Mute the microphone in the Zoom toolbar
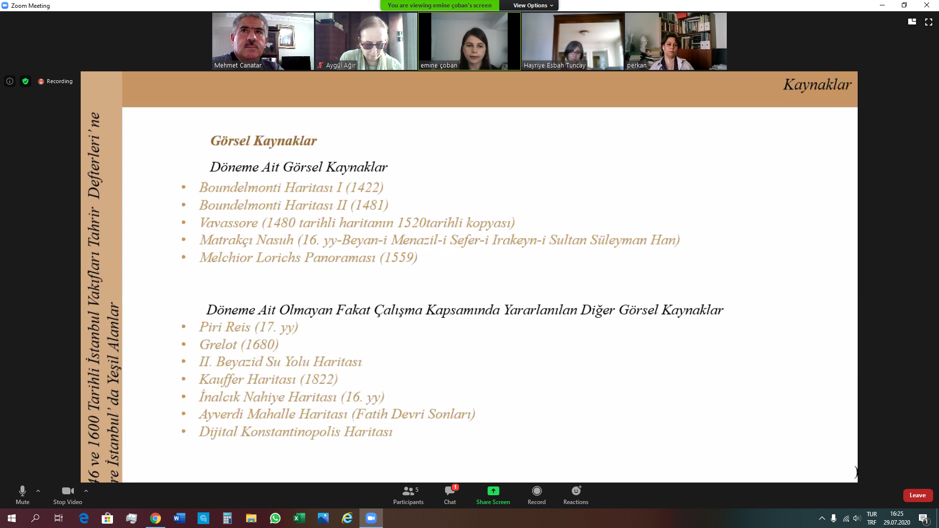Viewport: 939px width, 528px height. [22, 495]
